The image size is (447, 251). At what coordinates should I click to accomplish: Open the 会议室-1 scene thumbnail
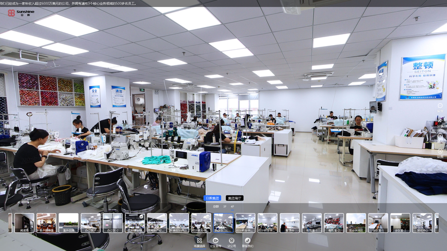[378, 223]
